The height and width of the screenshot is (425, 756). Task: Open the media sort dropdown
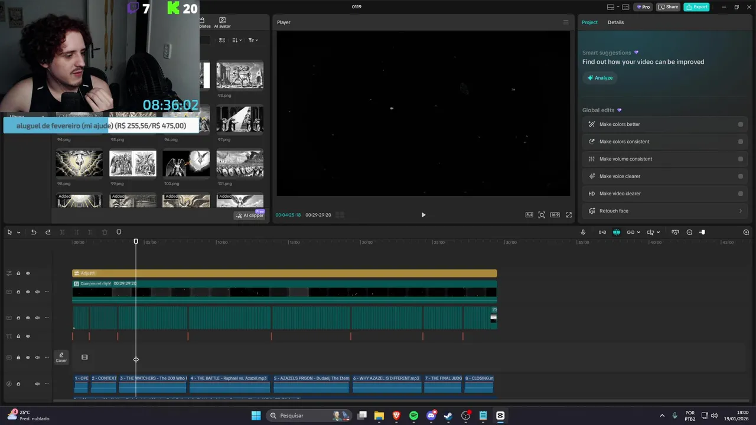(237, 40)
